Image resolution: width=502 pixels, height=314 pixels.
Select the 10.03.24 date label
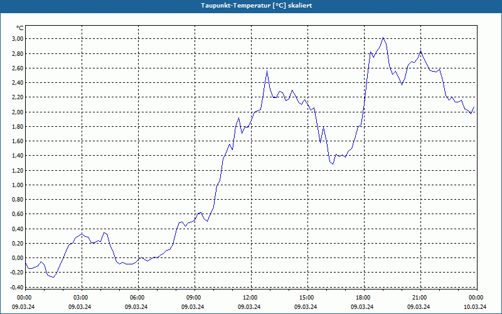click(475, 307)
